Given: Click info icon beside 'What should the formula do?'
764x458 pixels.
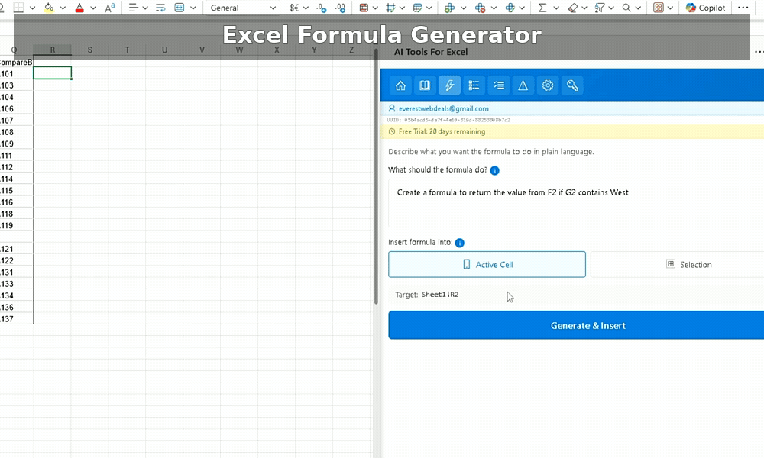Looking at the screenshot, I should pos(494,170).
